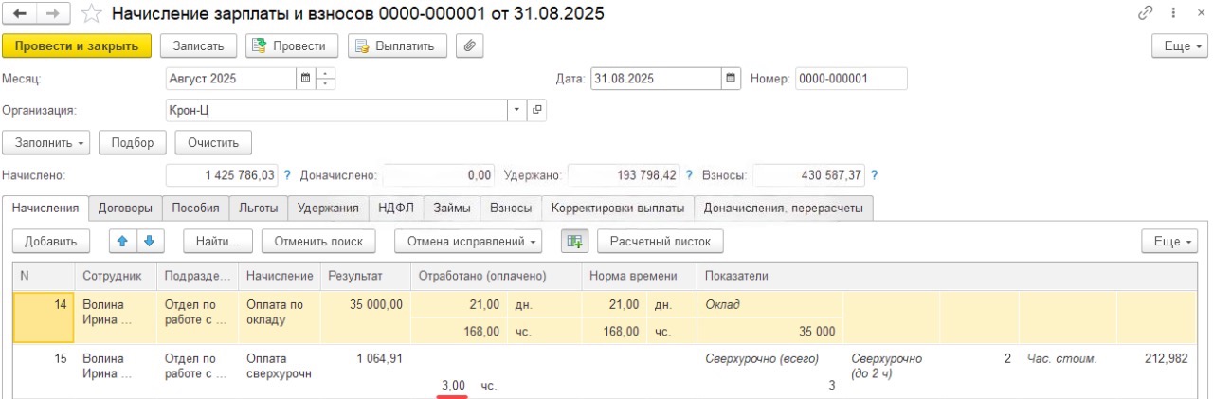Expand the Организация dropdown list

pyautogui.click(x=517, y=110)
